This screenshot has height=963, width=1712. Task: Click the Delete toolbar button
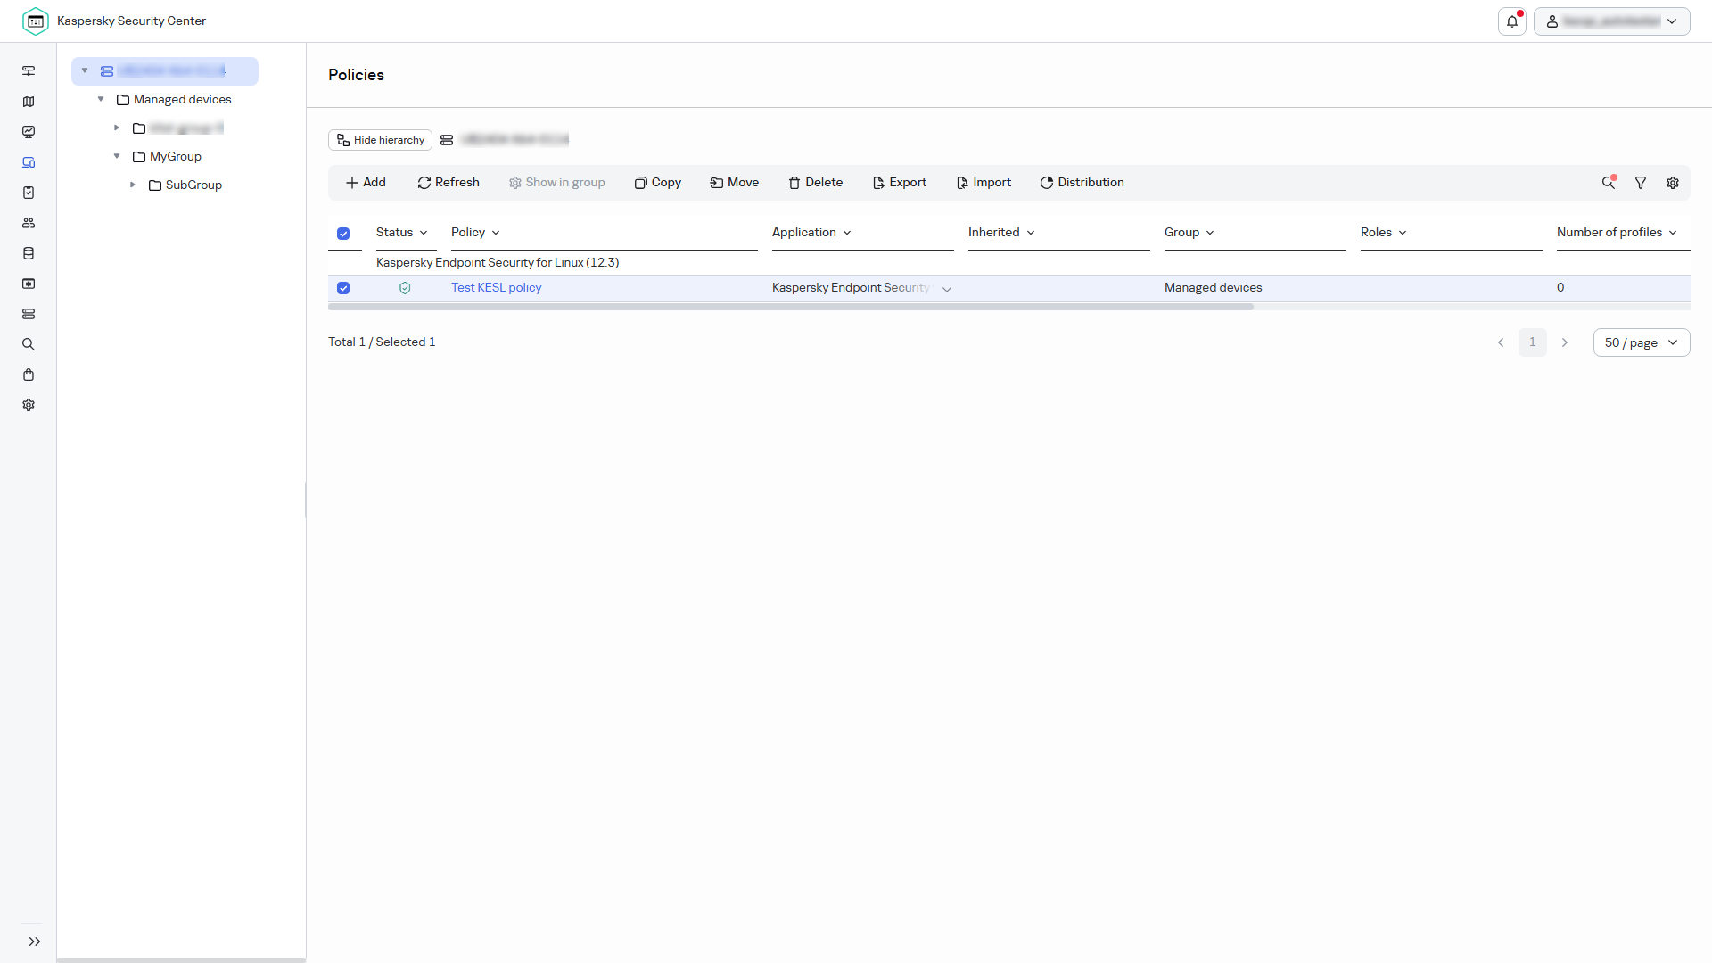coord(816,183)
